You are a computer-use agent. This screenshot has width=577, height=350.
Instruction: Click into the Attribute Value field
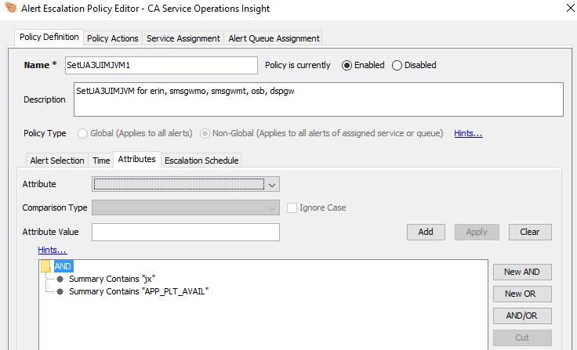[186, 232]
